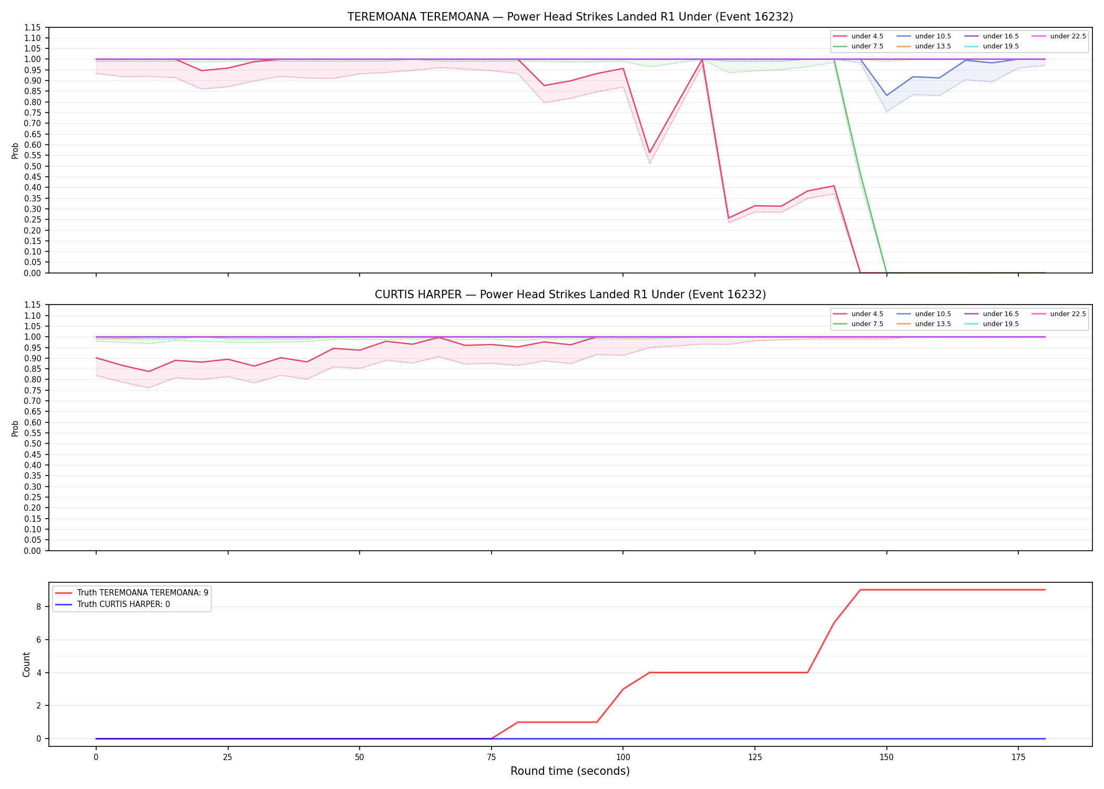Screen dimensions: 1104x789
Task: Click the x-axis tick label 150
Action: (x=886, y=757)
